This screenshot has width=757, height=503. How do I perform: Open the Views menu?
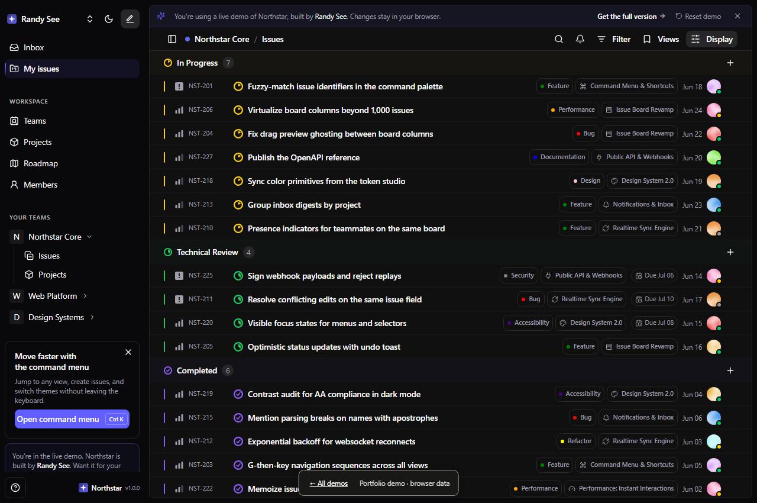(x=661, y=39)
